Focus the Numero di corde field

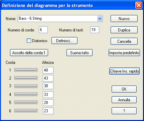point(43,30)
